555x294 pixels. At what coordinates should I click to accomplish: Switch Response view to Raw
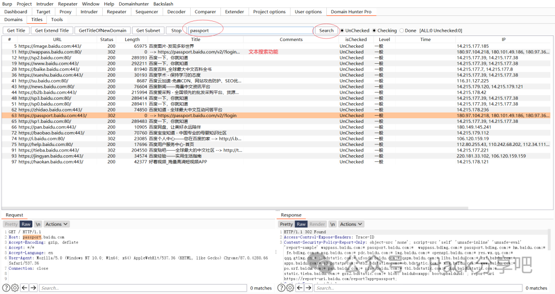pyautogui.click(x=301, y=224)
